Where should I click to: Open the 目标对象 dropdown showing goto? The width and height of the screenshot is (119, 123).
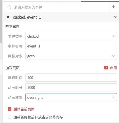tap(71, 56)
